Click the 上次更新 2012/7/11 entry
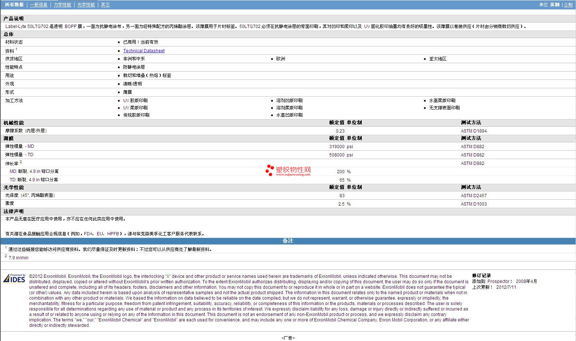The width and height of the screenshot is (576, 341). [494, 287]
